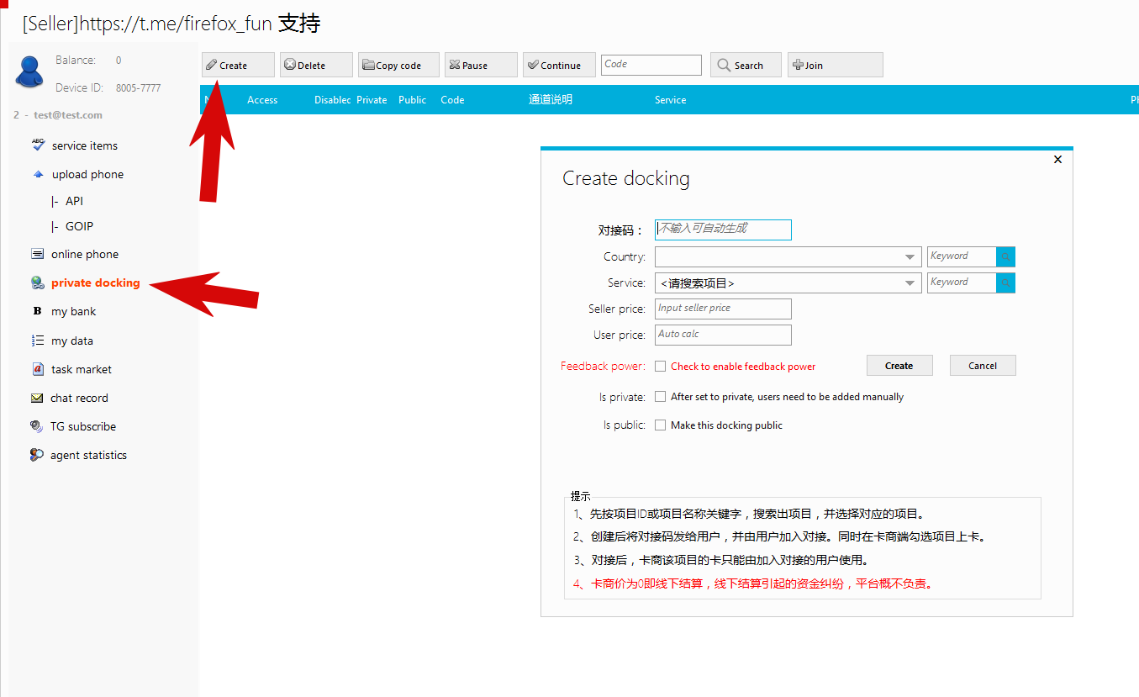The height and width of the screenshot is (697, 1139).
Task: Click the Join toolbar button
Action: point(835,65)
